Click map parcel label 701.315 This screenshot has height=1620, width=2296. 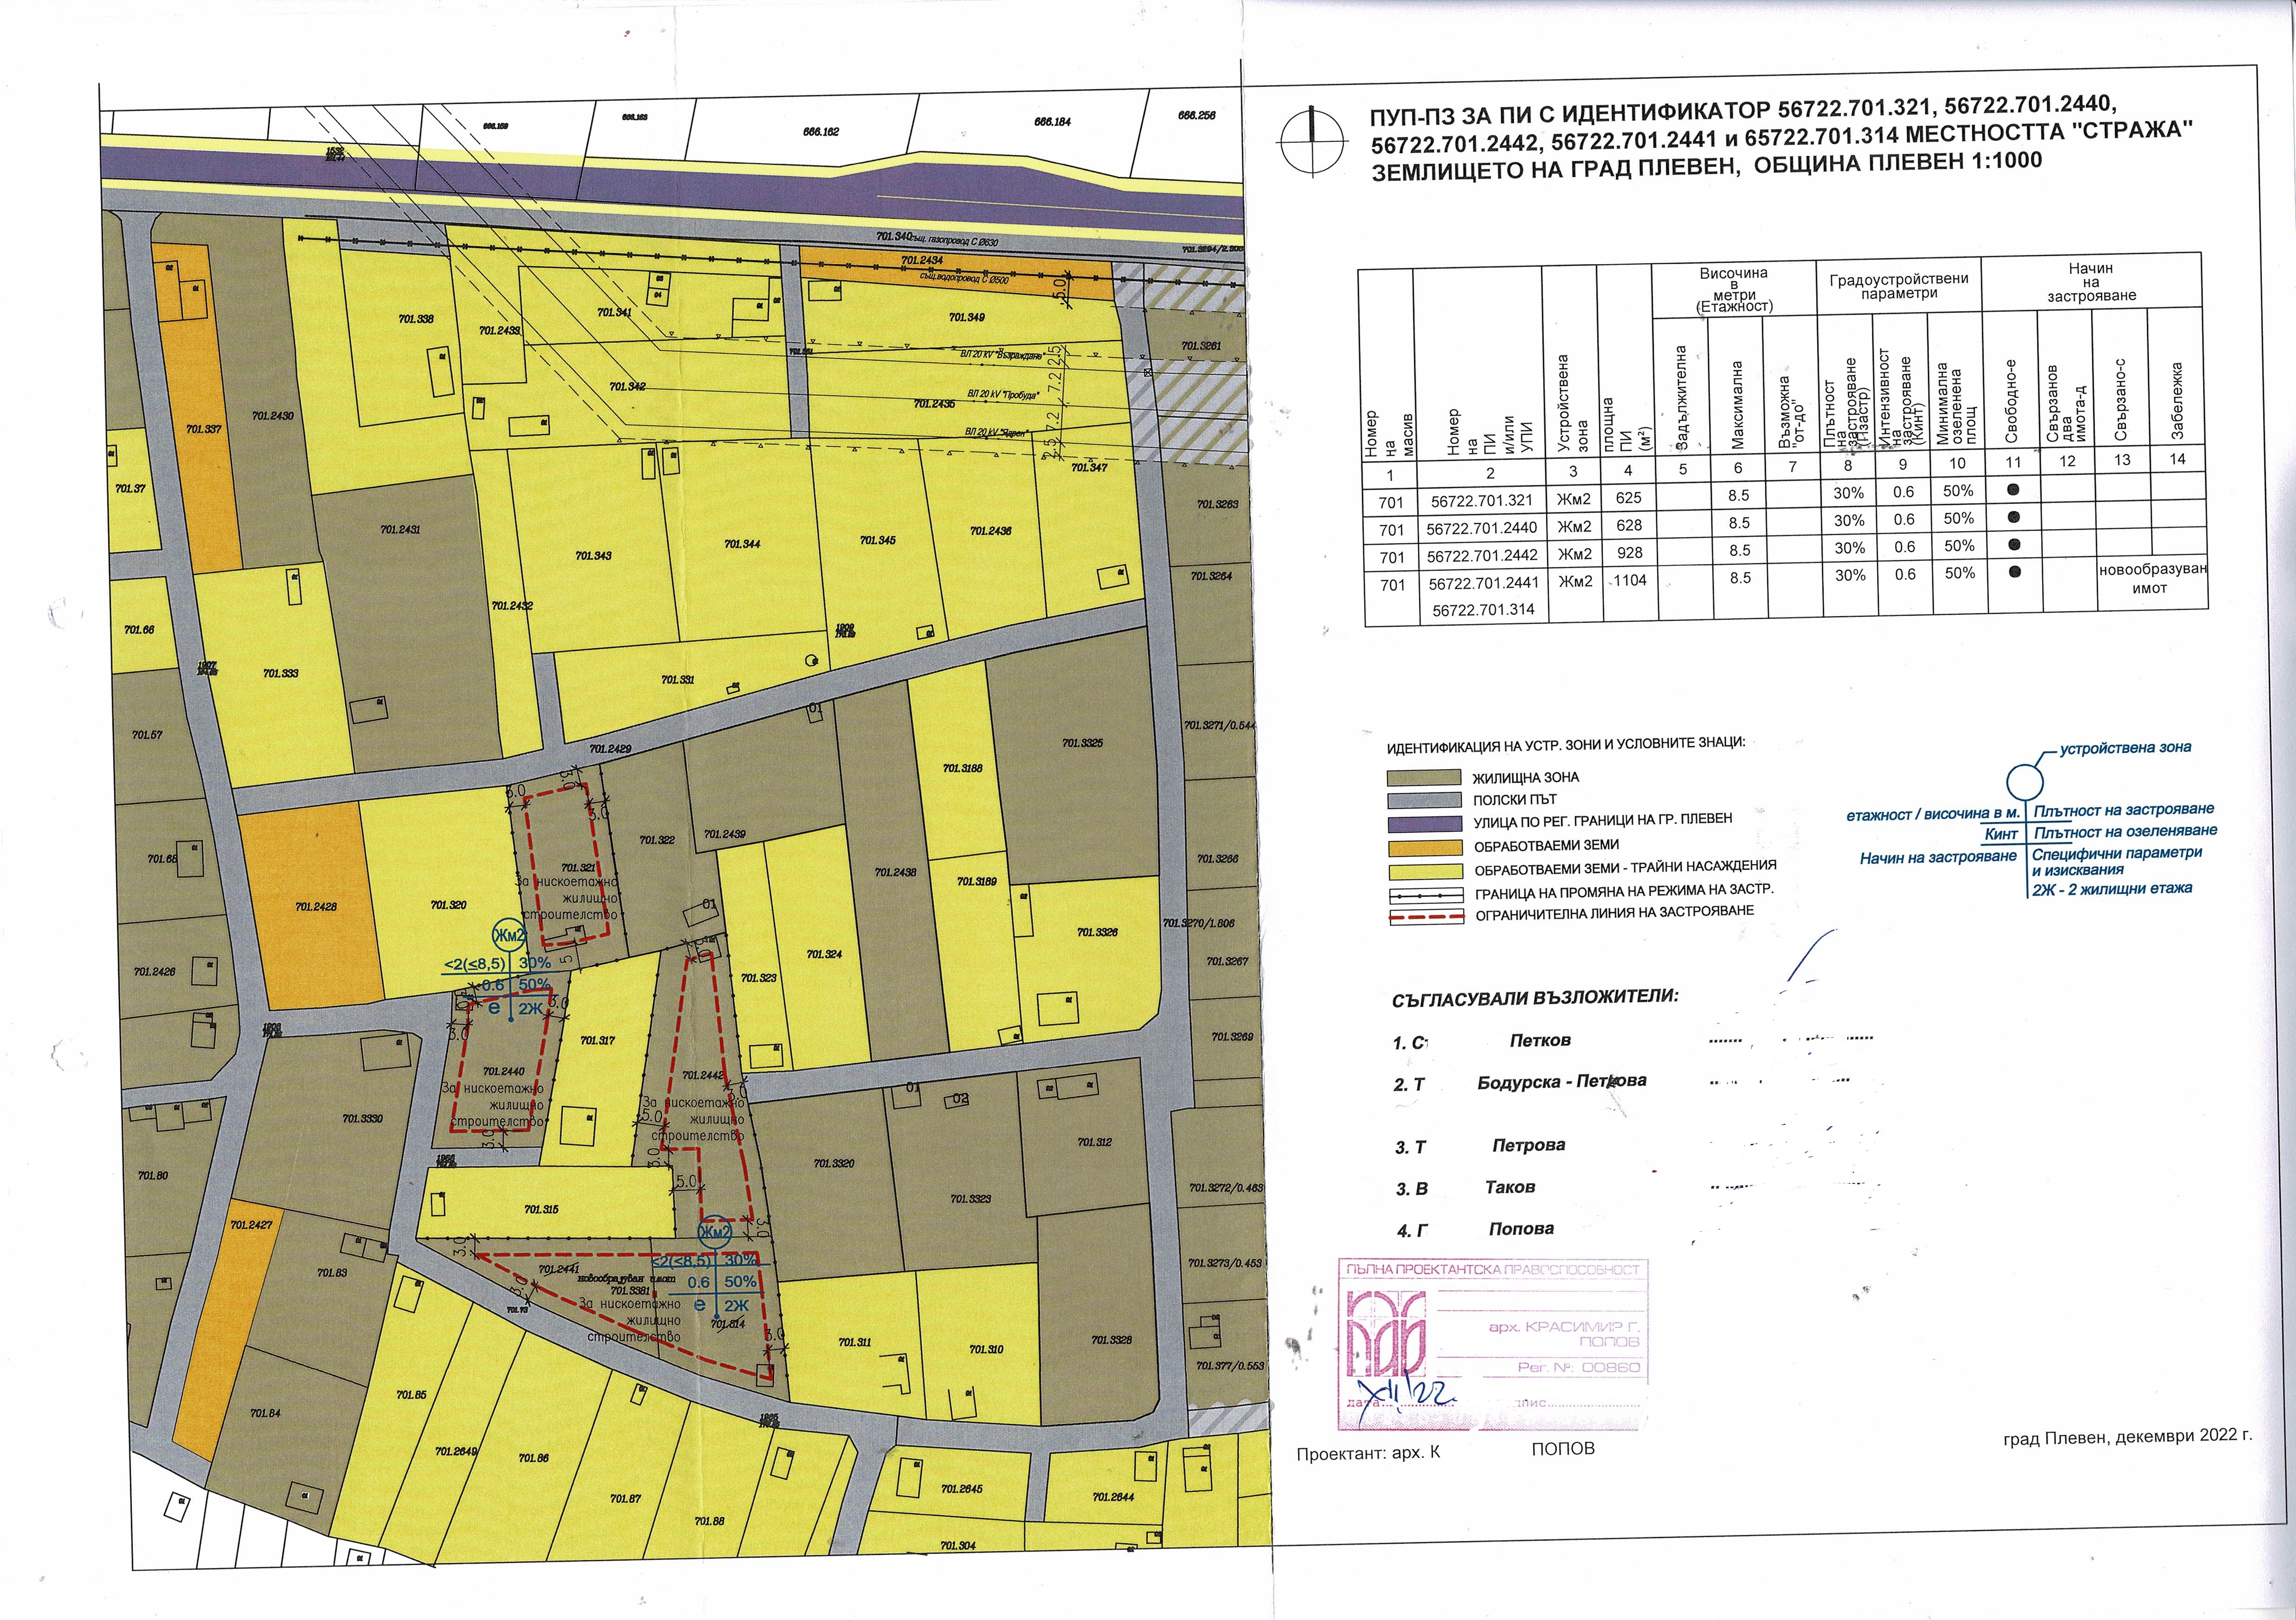point(541,1209)
